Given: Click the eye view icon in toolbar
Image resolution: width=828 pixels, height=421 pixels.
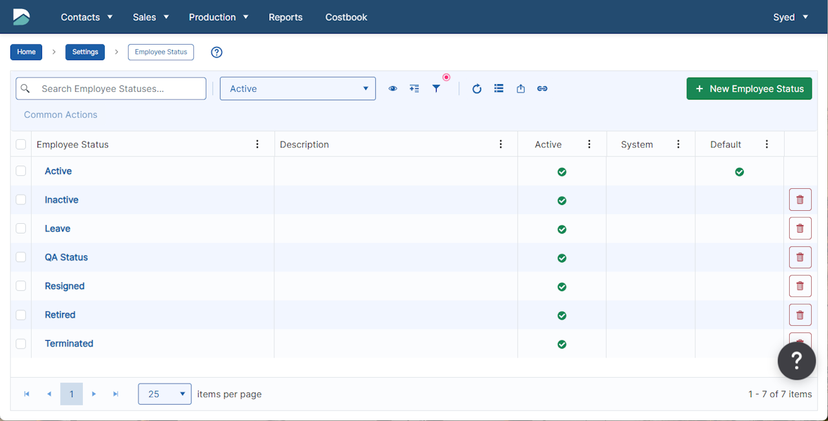Looking at the screenshot, I should tap(393, 89).
